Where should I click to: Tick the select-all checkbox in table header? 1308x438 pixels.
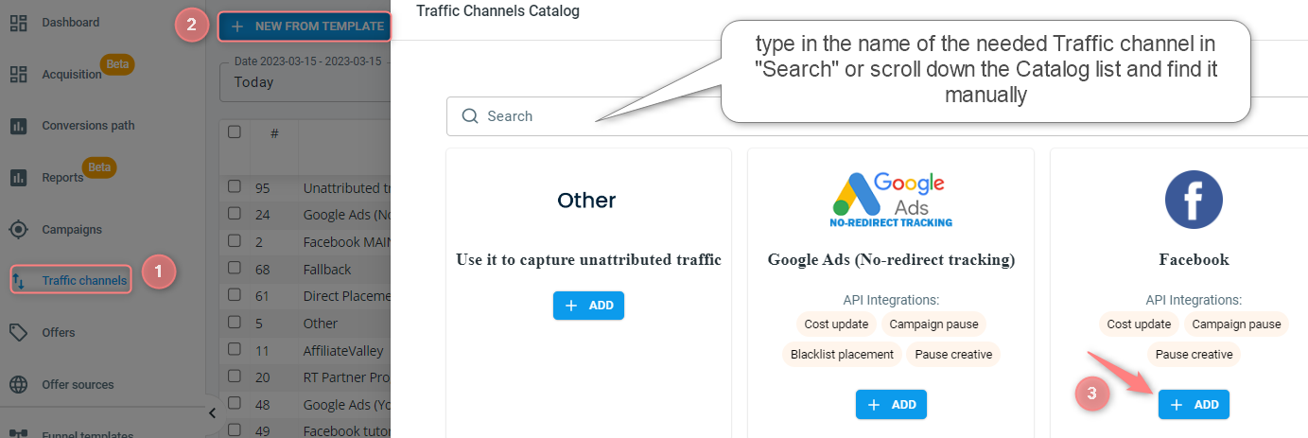(235, 132)
